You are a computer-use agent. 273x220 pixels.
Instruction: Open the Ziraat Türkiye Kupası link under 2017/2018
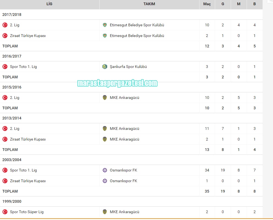(x=28, y=36)
